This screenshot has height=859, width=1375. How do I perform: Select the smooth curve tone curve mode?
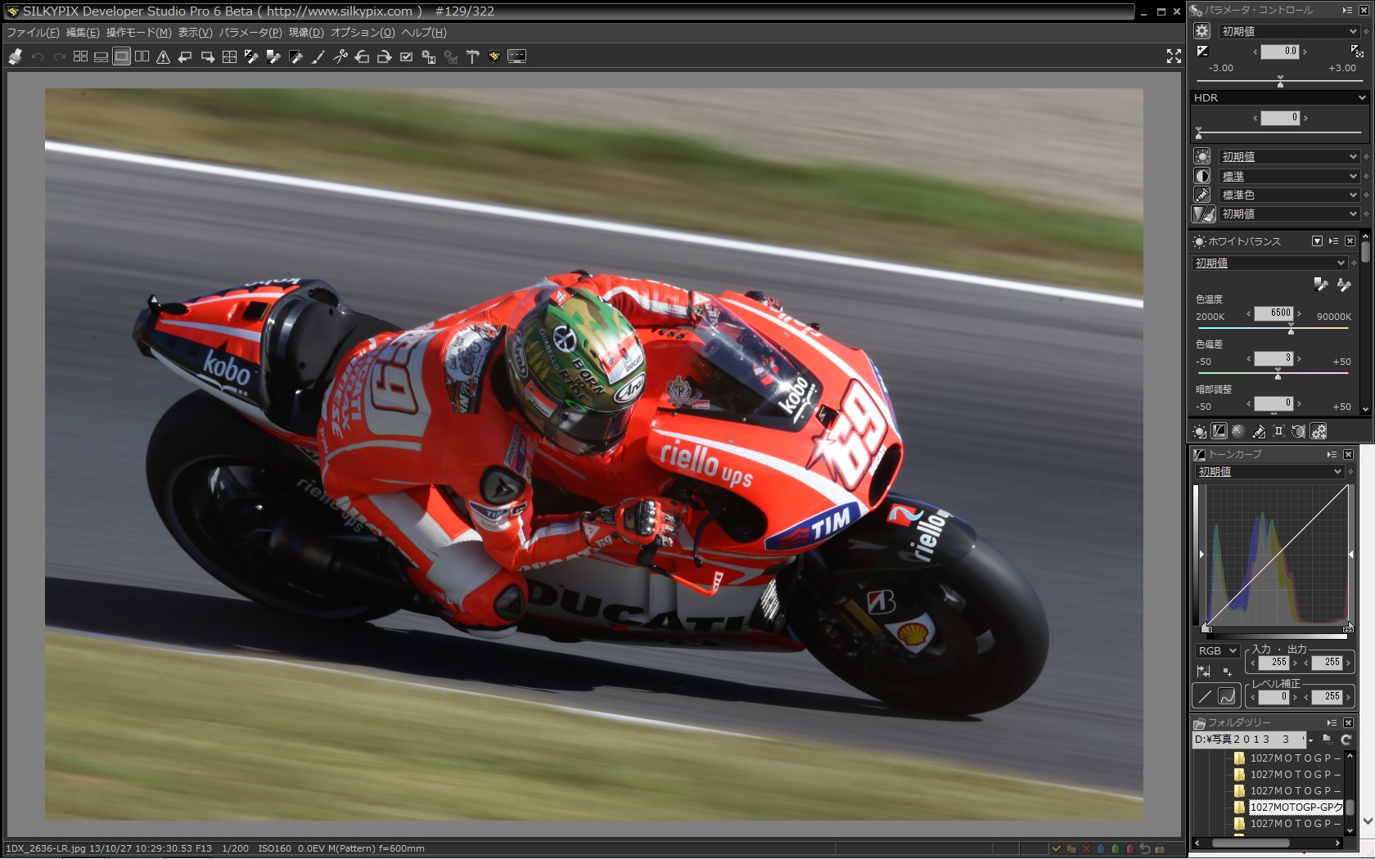pyautogui.click(x=1227, y=696)
